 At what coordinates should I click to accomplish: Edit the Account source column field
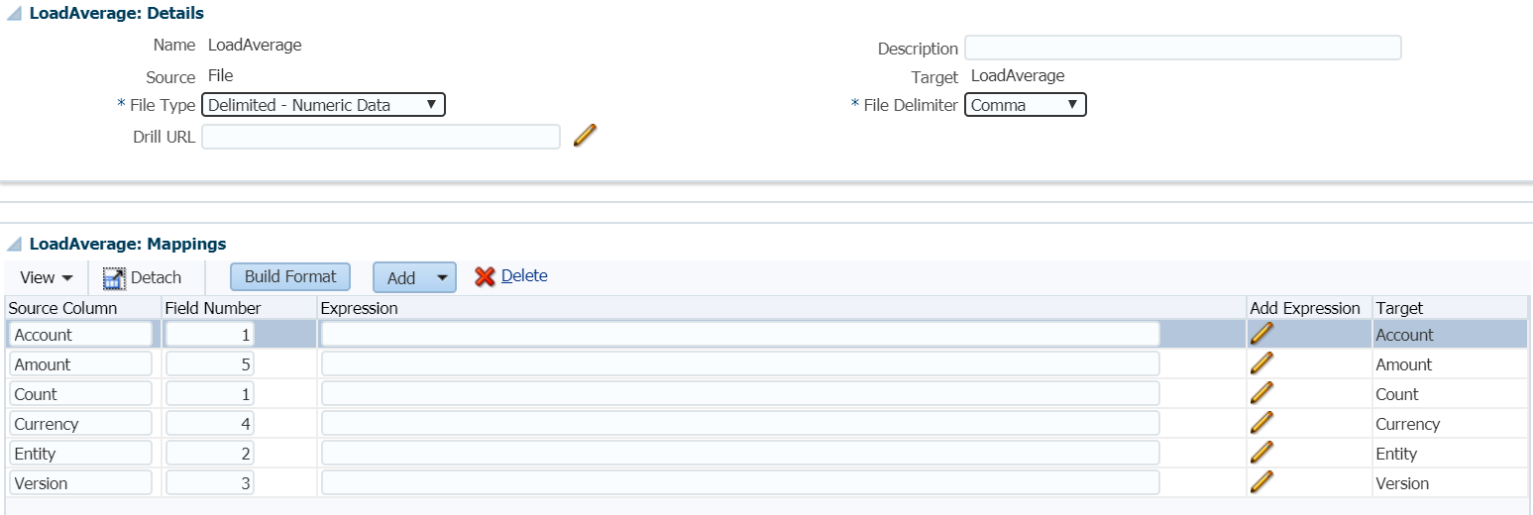[80, 335]
